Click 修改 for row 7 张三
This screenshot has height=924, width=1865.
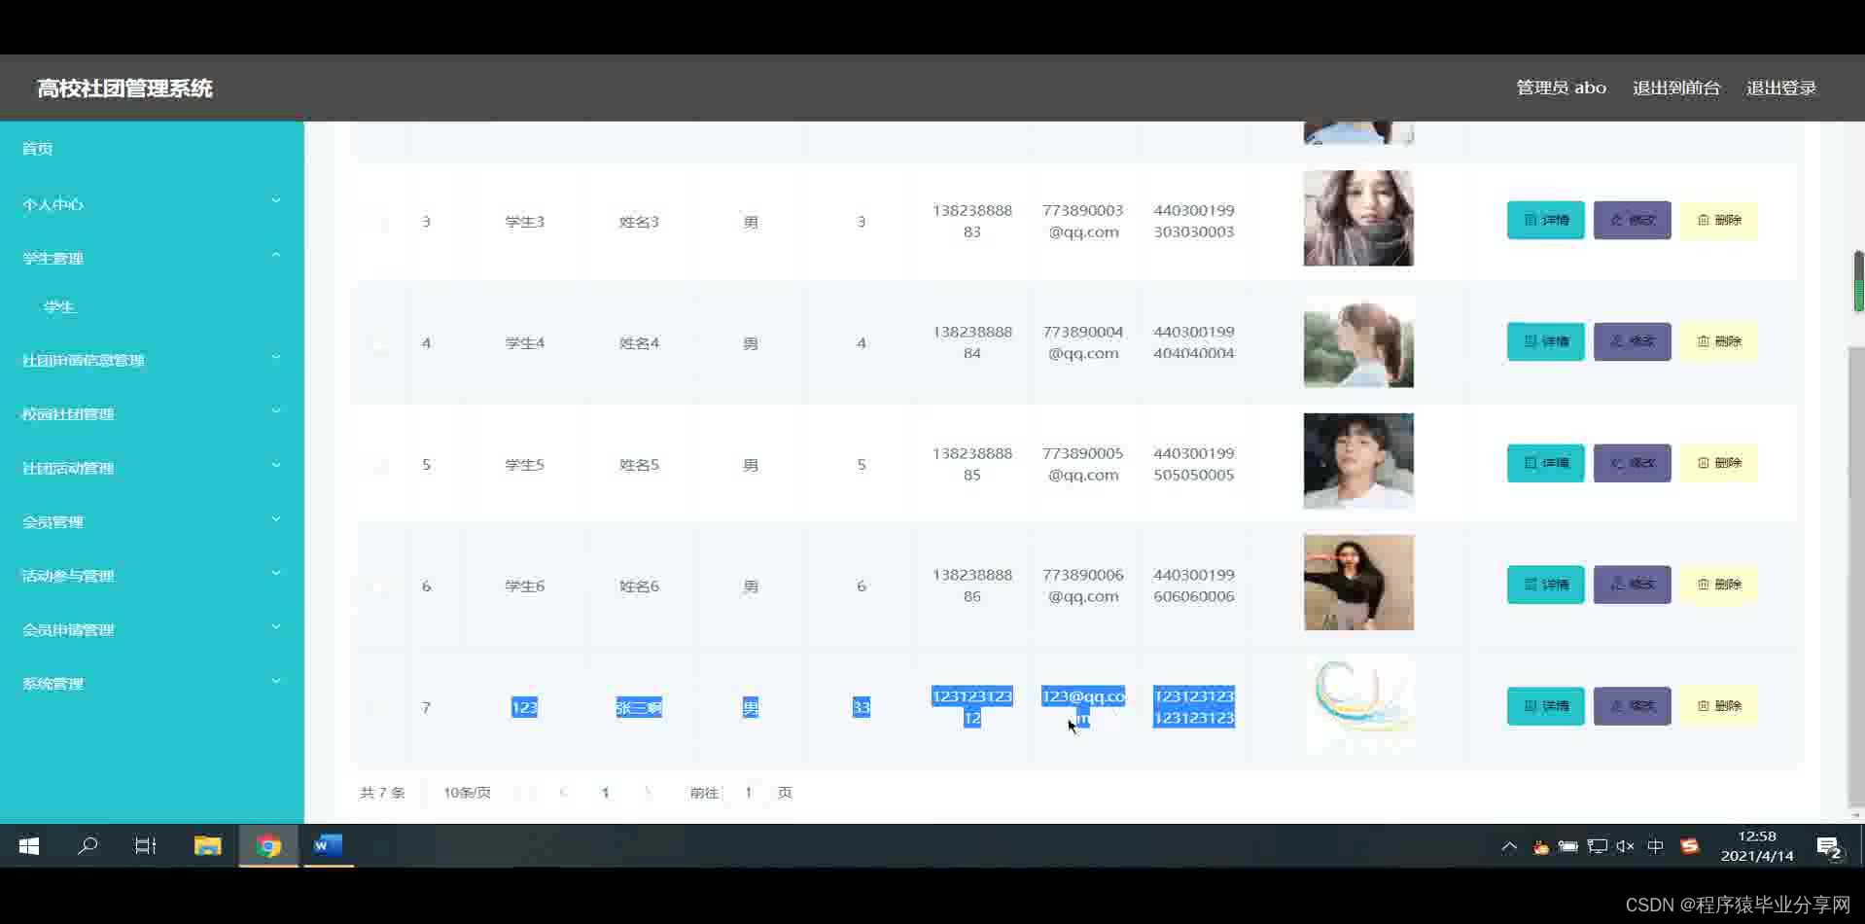pos(1632,706)
